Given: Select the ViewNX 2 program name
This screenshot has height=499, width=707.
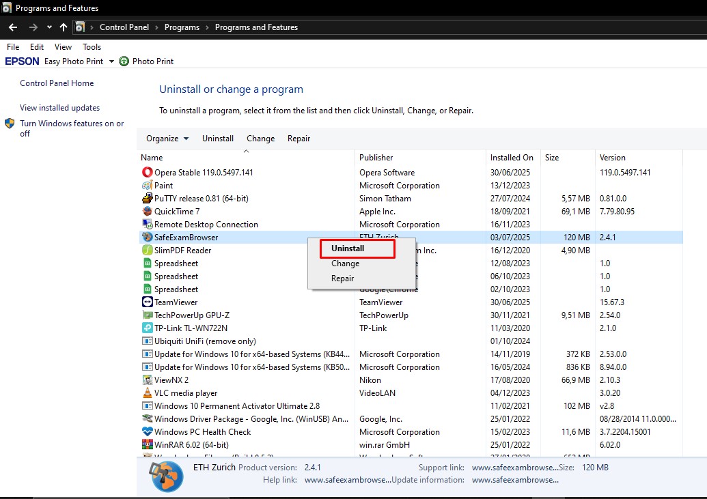Looking at the screenshot, I should click(x=171, y=380).
